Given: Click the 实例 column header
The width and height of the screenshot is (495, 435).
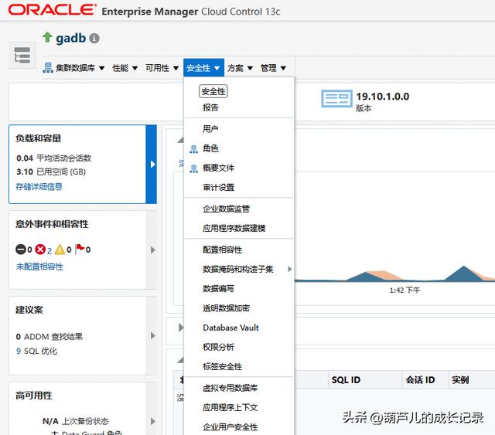Looking at the screenshot, I should (x=460, y=380).
